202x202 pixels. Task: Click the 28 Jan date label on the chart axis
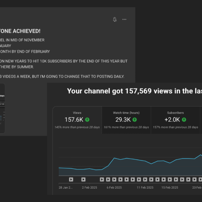pyautogui.click(x=65, y=188)
